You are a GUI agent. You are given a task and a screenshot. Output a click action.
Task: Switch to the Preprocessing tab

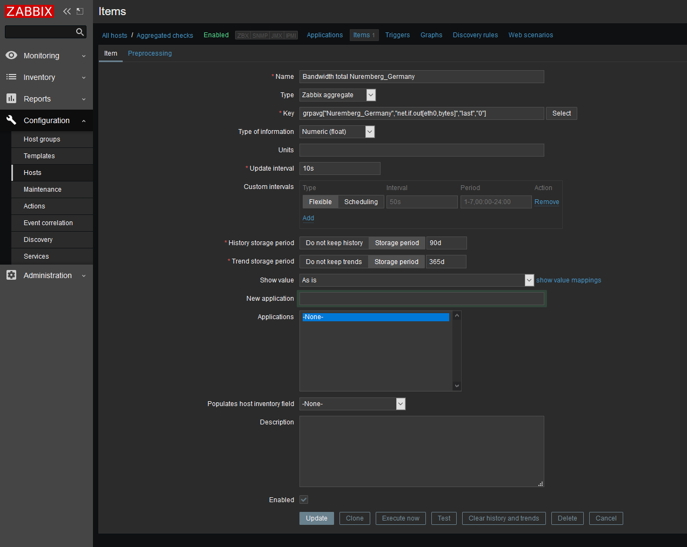coord(150,53)
